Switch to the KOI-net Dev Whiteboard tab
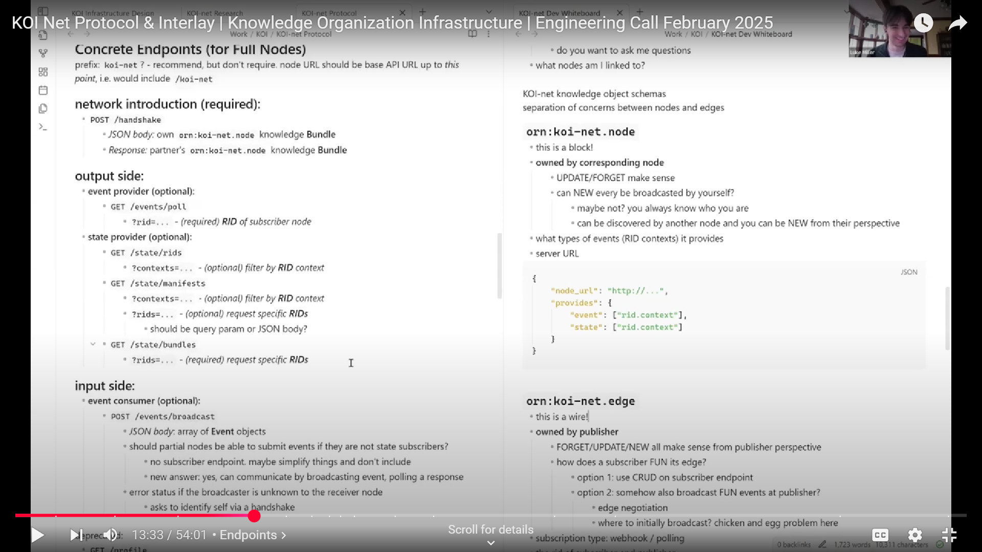The image size is (982, 552). point(560,13)
